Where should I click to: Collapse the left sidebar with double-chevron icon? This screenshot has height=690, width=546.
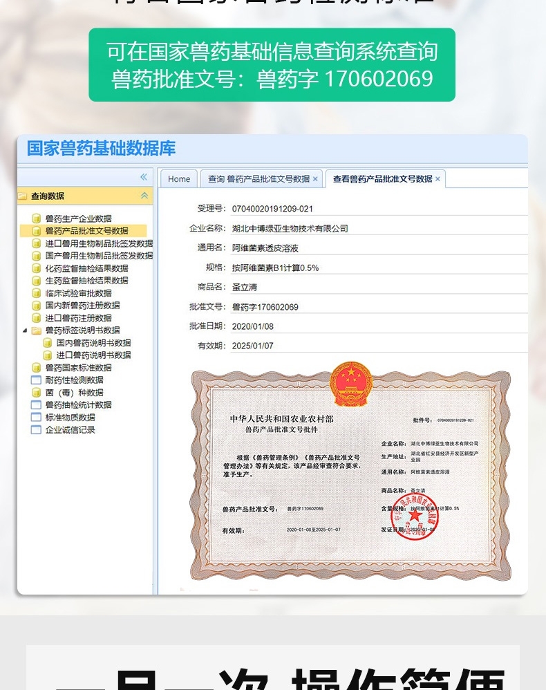click(144, 177)
